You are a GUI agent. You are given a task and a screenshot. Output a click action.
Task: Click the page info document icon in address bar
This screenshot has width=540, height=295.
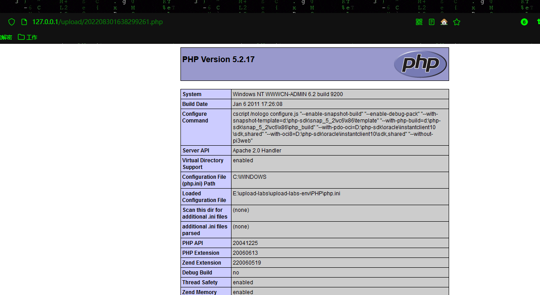click(24, 22)
